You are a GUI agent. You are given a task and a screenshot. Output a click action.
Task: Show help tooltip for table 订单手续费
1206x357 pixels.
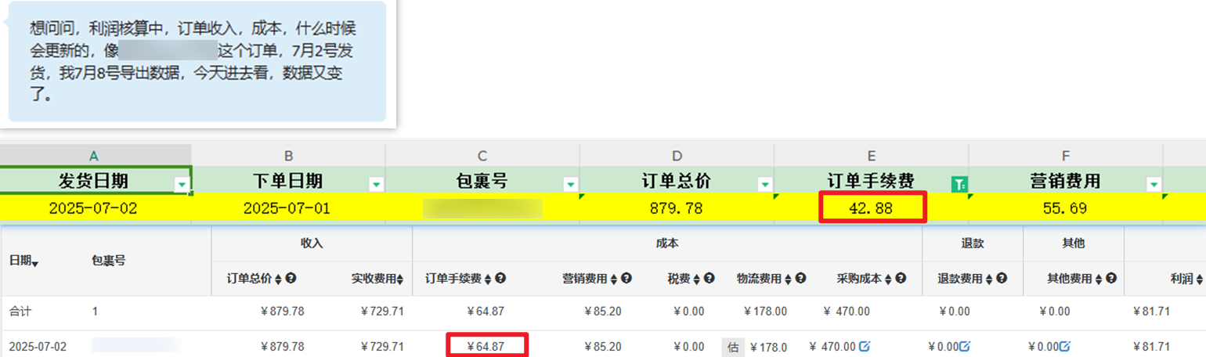pos(500,278)
